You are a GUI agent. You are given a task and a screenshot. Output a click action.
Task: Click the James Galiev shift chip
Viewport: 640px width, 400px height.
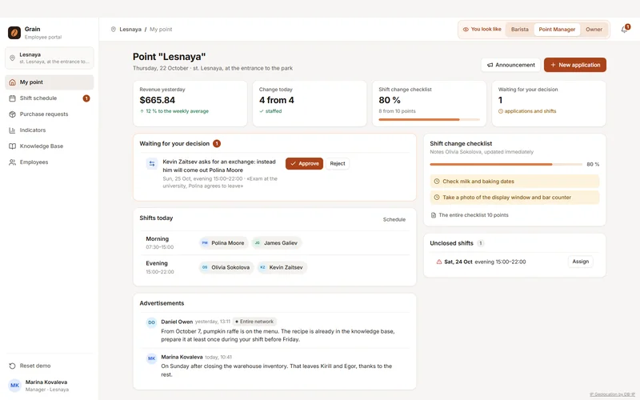coord(276,243)
